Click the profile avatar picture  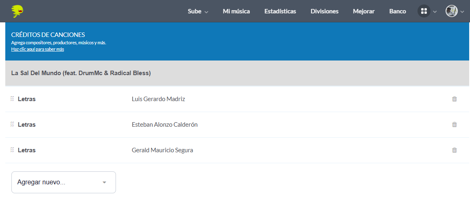click(x=451, y=11)
